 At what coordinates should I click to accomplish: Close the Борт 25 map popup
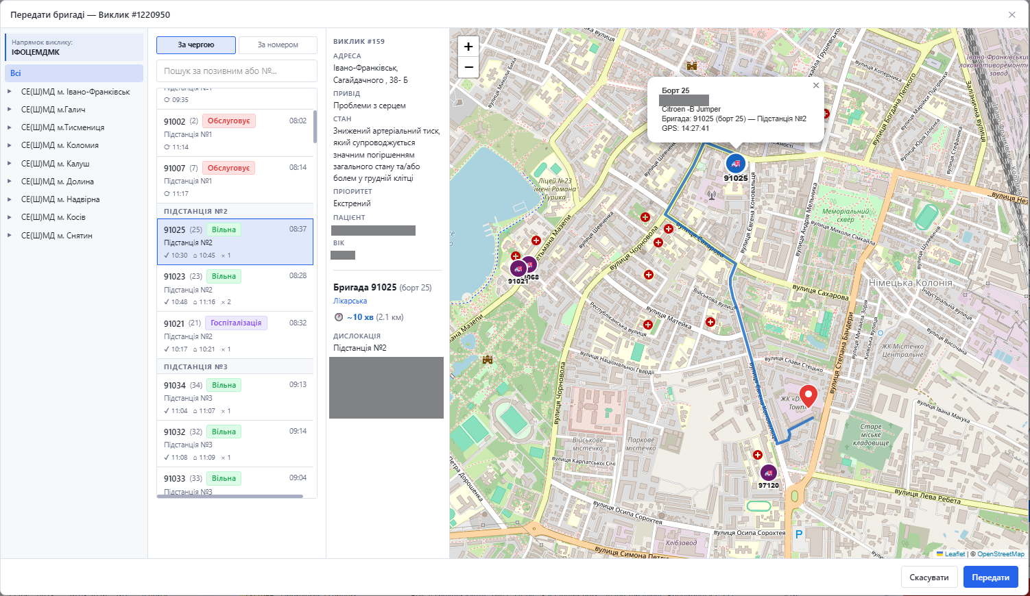click(816, 86)
